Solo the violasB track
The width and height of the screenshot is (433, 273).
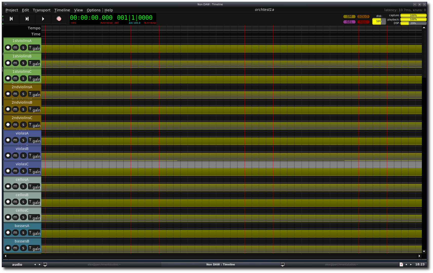23,155
